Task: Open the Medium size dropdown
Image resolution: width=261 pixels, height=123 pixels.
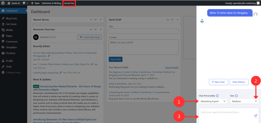Action: click(244, 101)
